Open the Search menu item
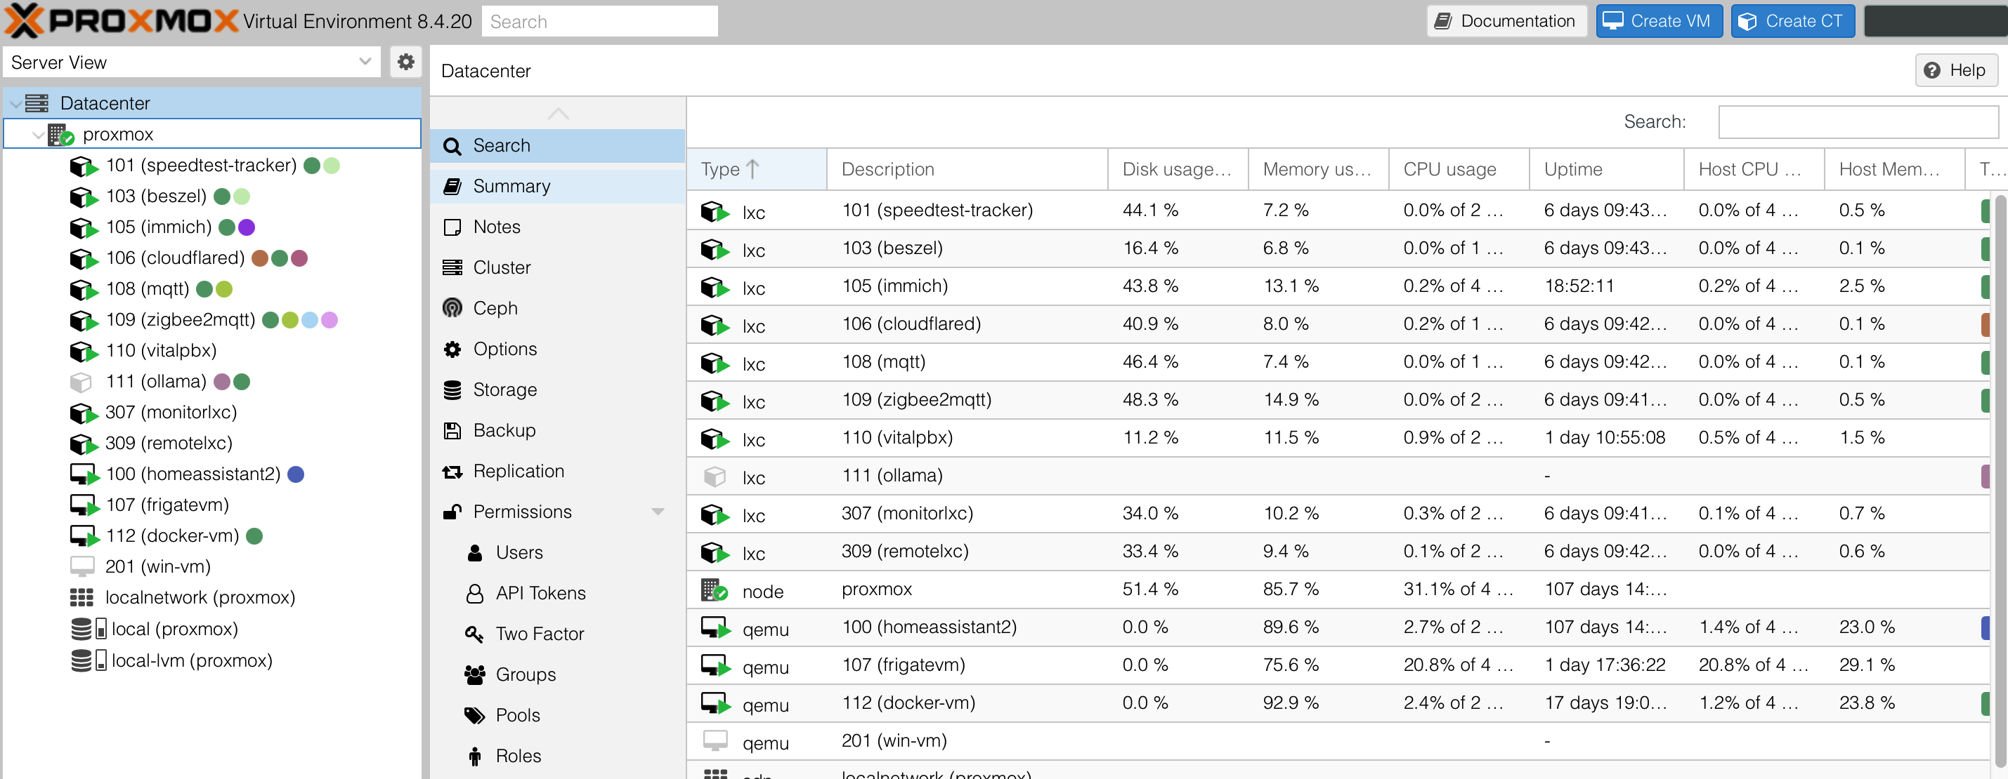This screenshot has height=779, width=2008. coord(558,146)
